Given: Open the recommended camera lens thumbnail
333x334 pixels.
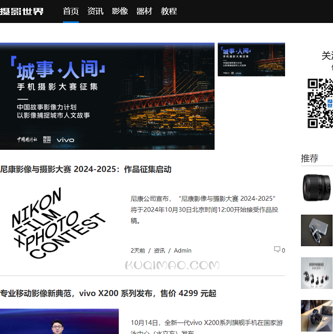Looking at the screenshot, I should click(x=317, y=188).
